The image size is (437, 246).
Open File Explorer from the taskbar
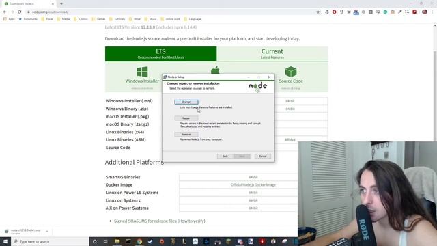[x=117, y=241]
